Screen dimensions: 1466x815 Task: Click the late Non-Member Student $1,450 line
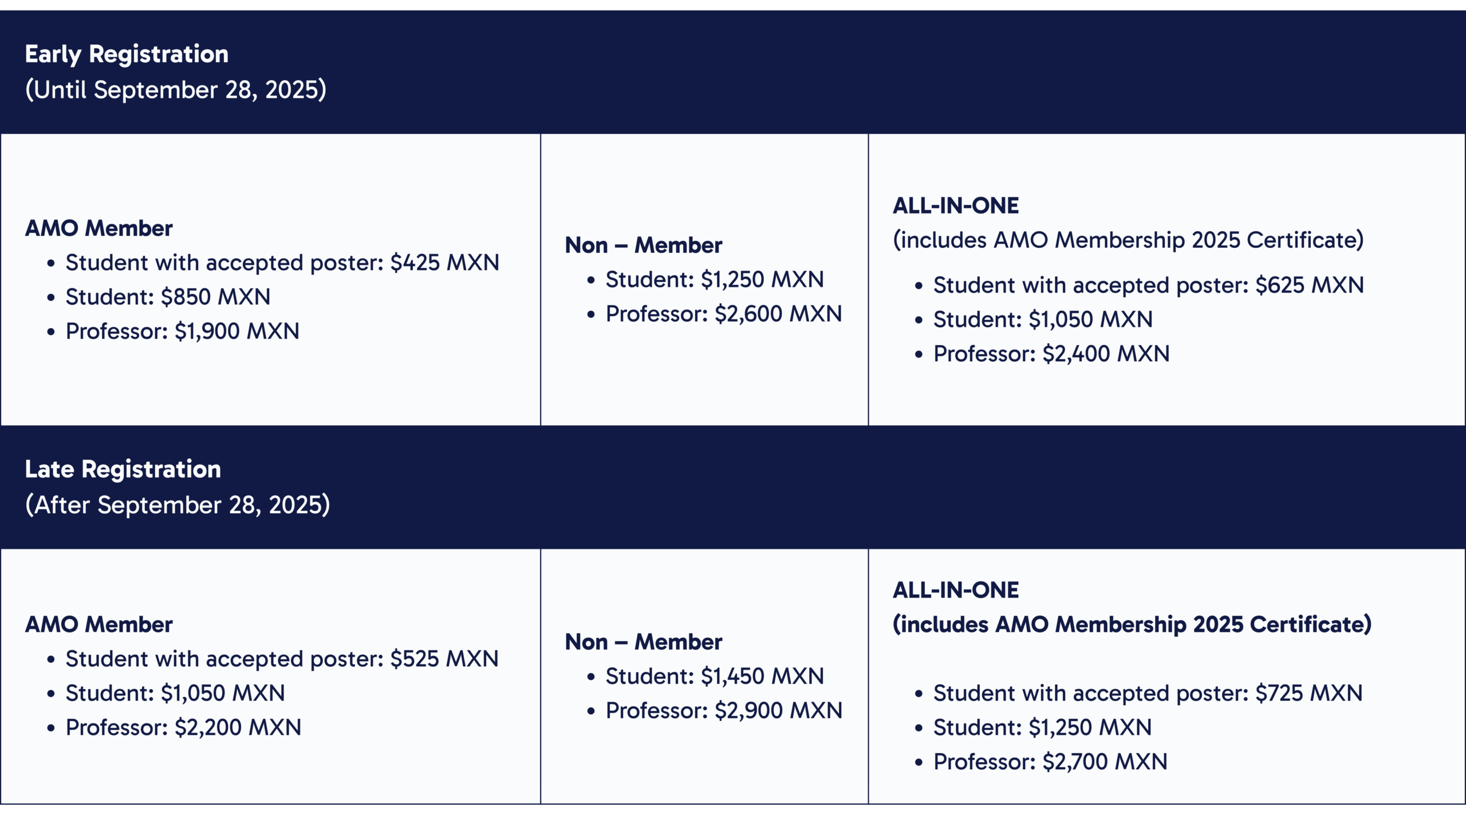point(714,676)
